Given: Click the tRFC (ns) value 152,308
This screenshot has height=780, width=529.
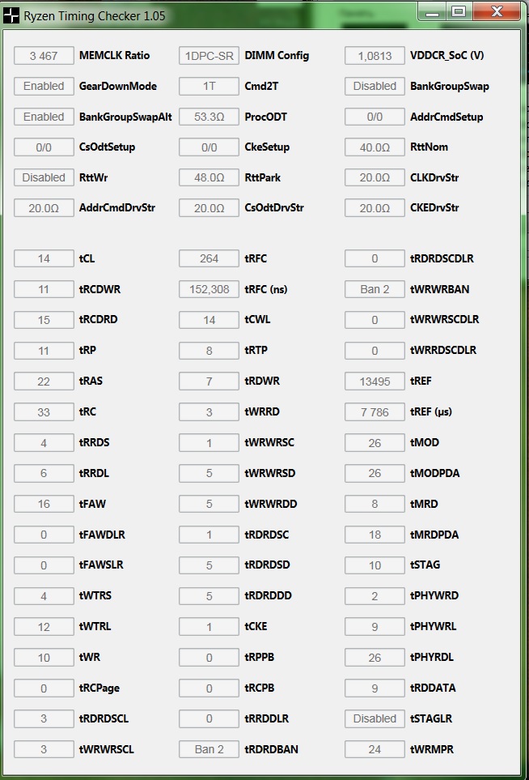Looking at the screenshot, I should [x=209, y=289].
